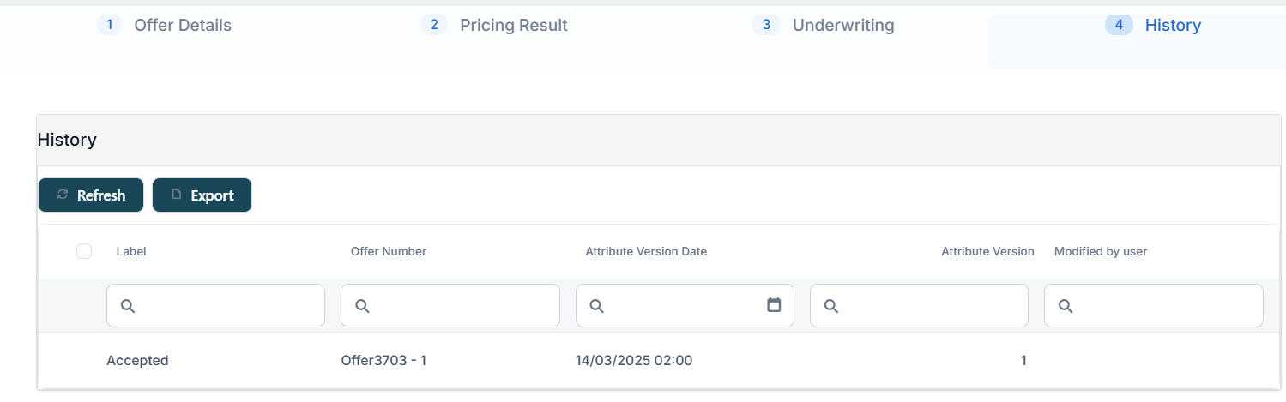Click the search icon in the Attribute Version filter

coord(831,306)
